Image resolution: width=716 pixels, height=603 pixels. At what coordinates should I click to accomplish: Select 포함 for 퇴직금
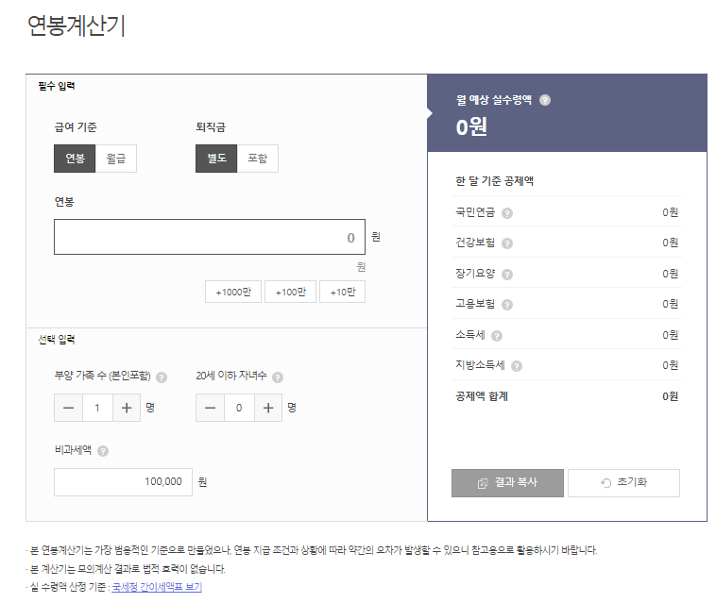click(258, 159)
